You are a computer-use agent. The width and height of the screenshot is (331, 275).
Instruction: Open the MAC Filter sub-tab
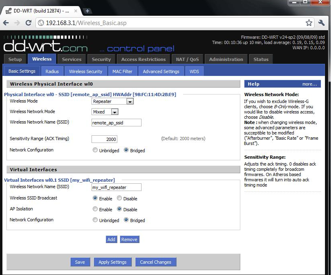pyautogui.click(x=122, y=71)
